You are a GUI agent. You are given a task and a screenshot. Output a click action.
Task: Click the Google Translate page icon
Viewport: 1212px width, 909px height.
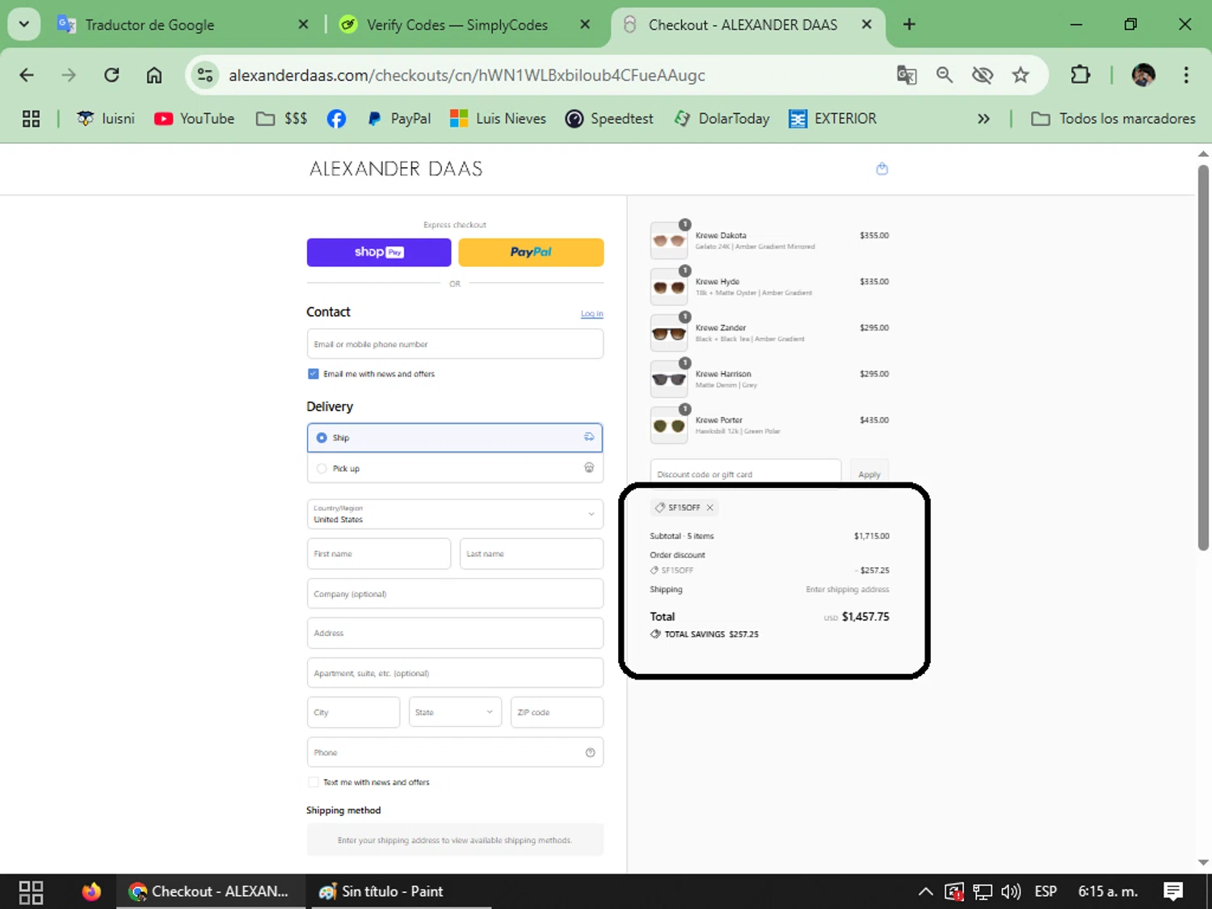[907, 75]
